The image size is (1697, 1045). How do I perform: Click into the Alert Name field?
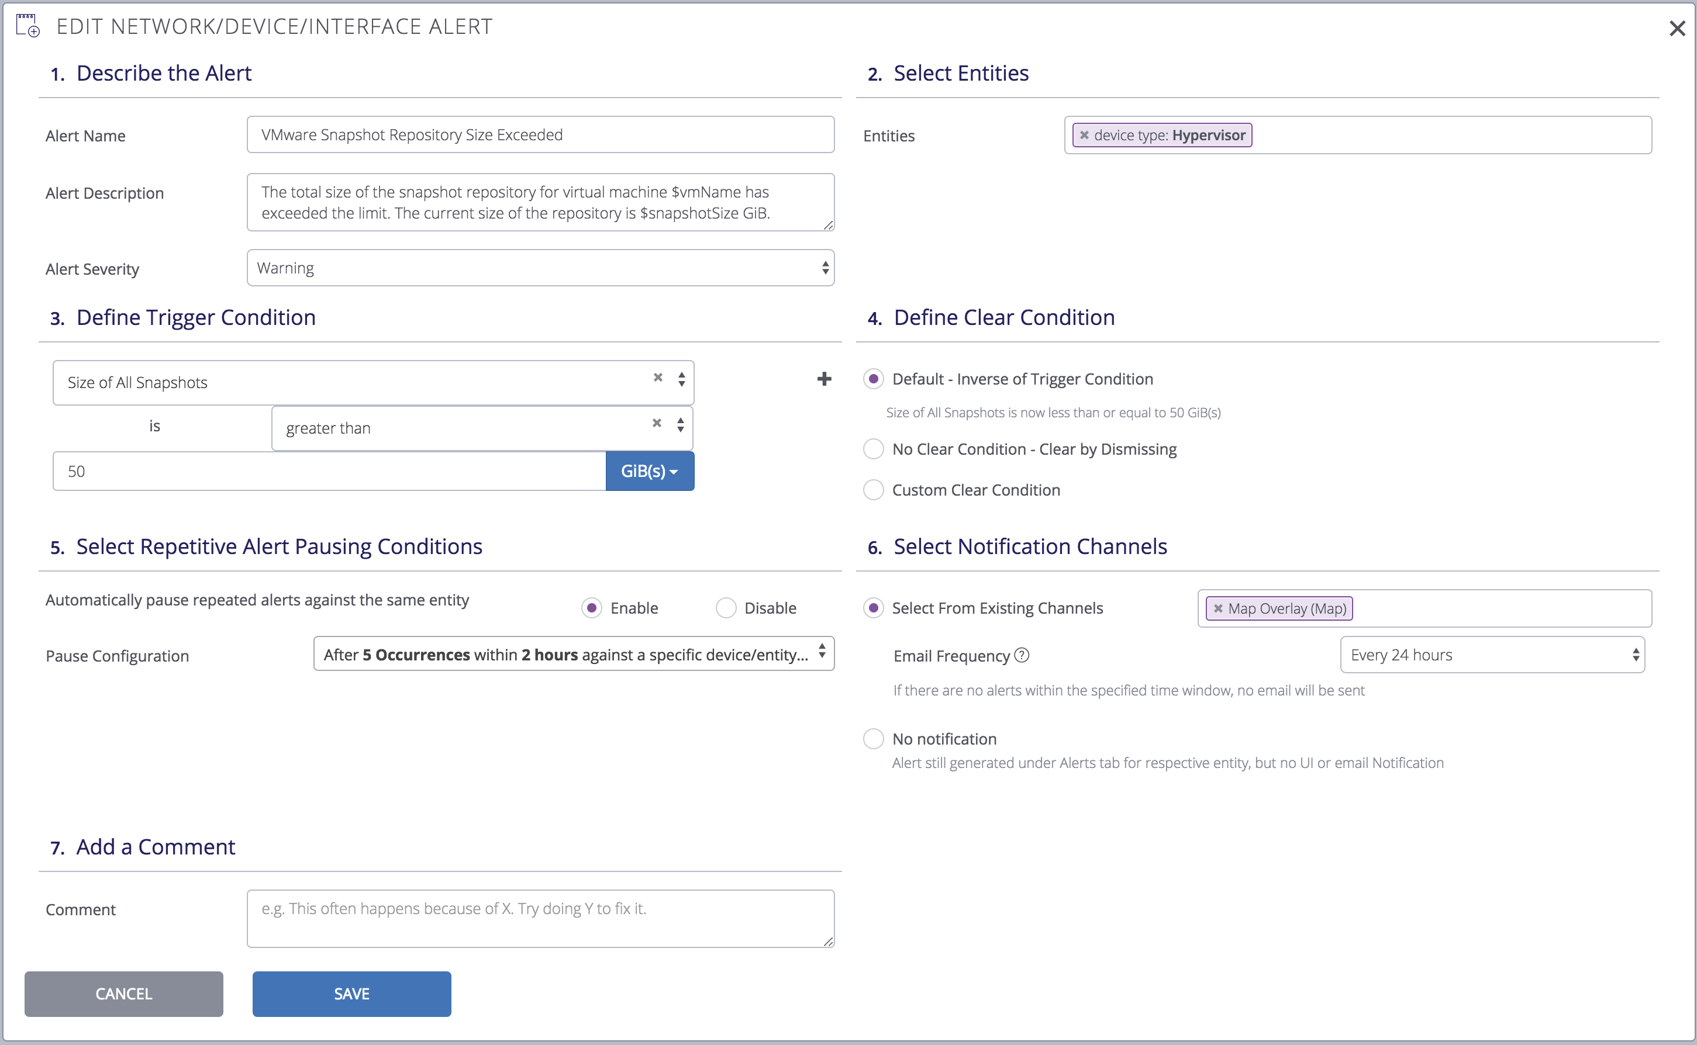coord(541,135)
